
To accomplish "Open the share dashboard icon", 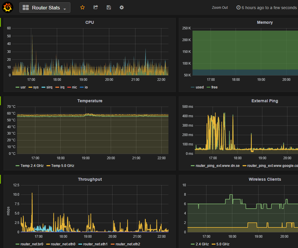I will [95, 7].
